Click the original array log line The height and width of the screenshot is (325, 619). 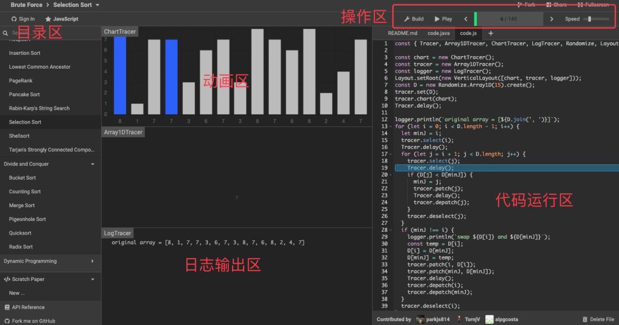point(208,242)
